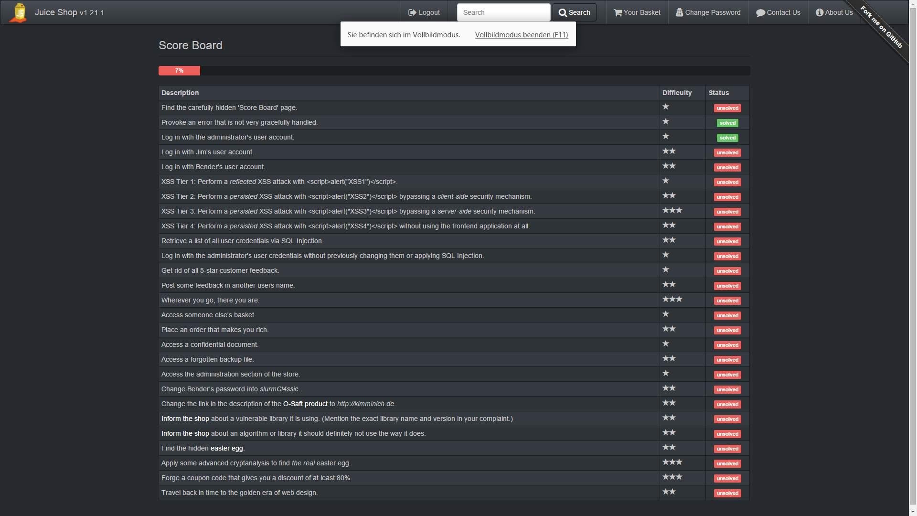Screen dimensions: 917x516
Task: Click the Change Password lock icon
Action: point(679,13)
